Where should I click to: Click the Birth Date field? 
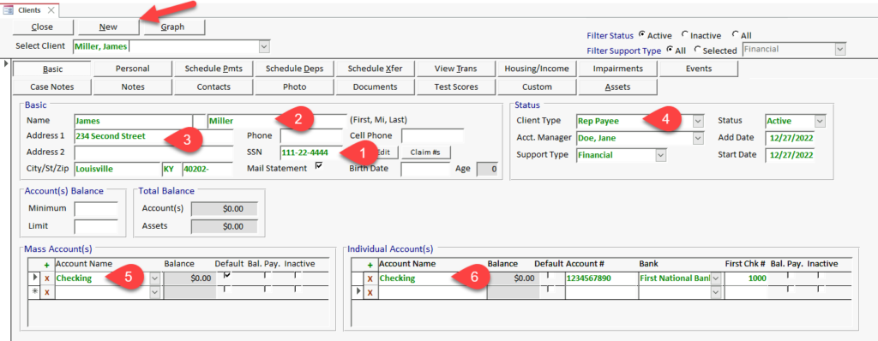tap(425, 169)
